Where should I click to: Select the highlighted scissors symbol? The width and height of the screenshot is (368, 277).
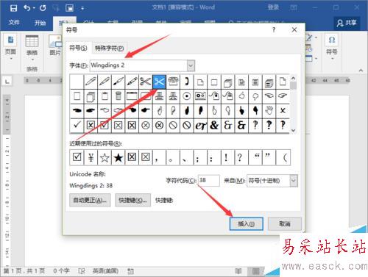[159, 82]
